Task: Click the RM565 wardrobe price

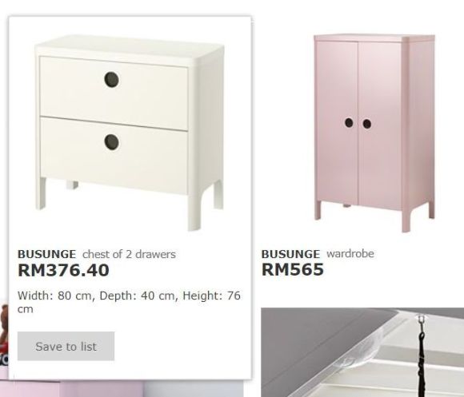Action: [x=293, y=270]
